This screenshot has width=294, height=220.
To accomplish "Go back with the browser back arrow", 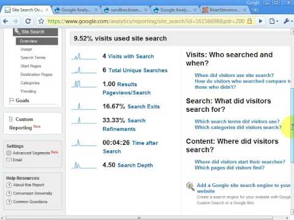I will [6, 21].
